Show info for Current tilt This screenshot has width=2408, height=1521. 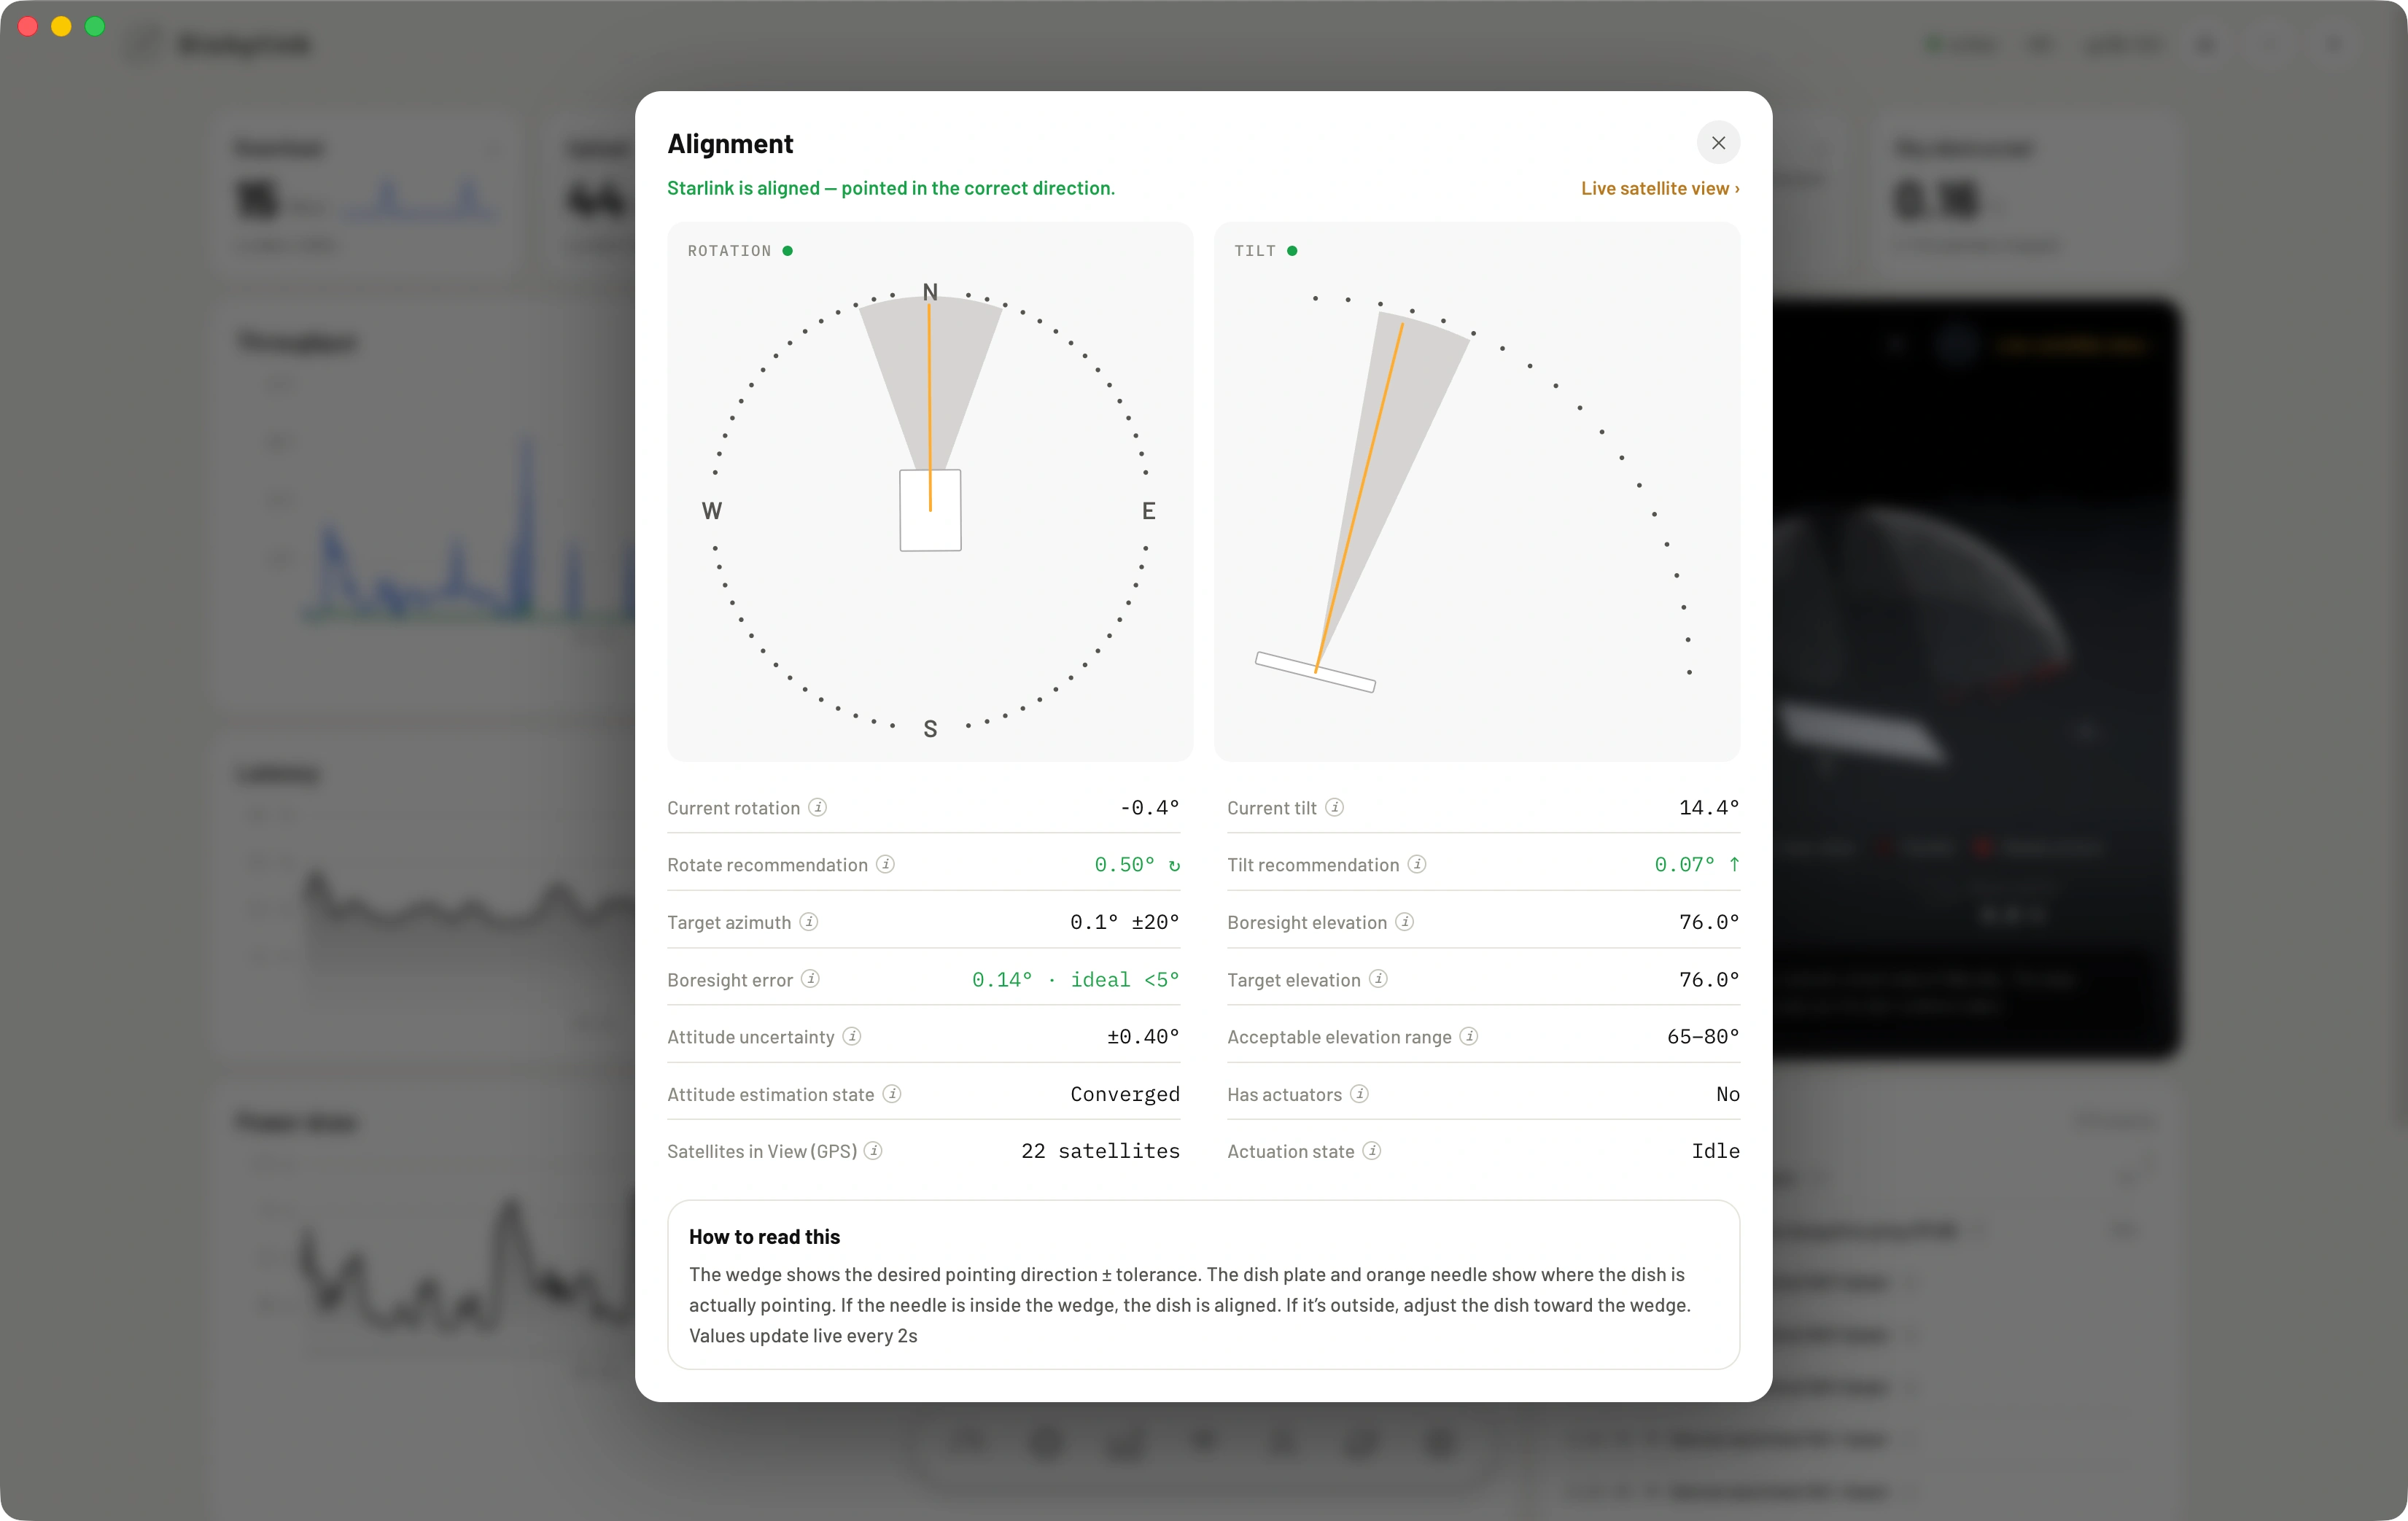coord(1334,807)
